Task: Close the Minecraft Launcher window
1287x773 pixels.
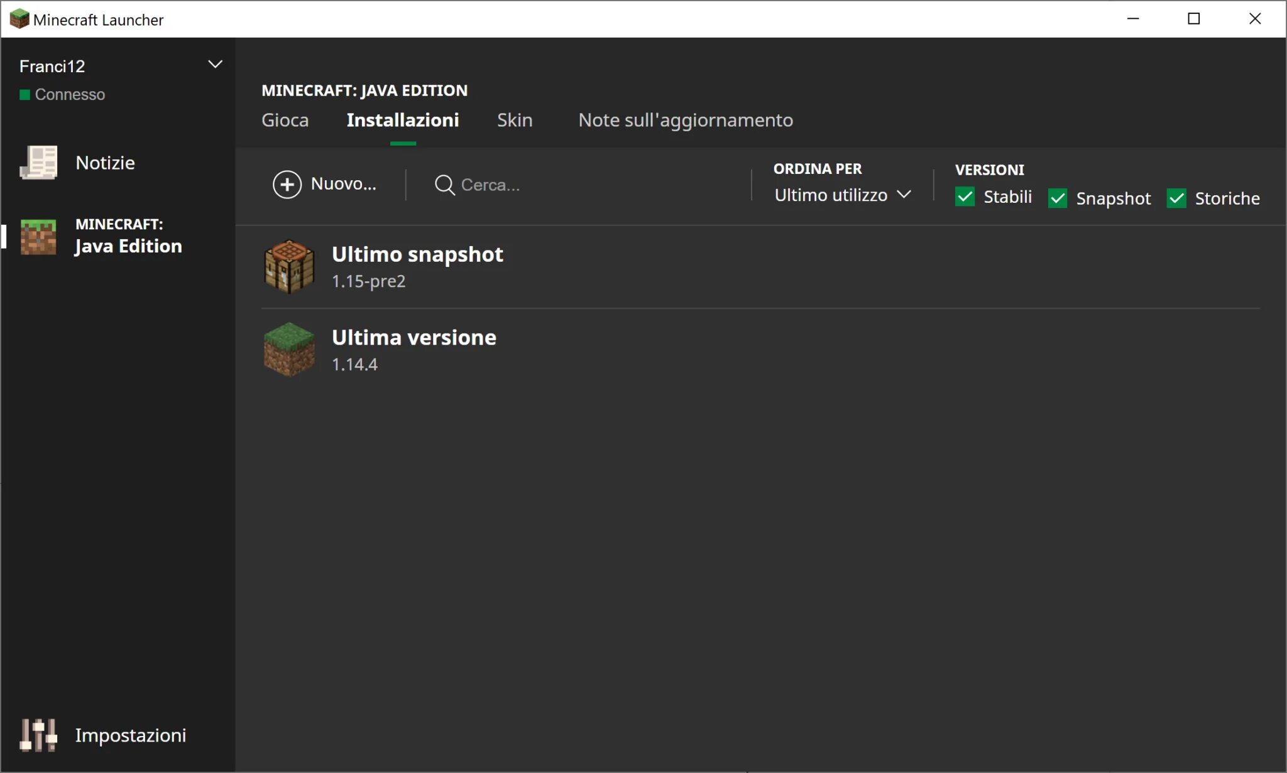Action: [1255, 19]
